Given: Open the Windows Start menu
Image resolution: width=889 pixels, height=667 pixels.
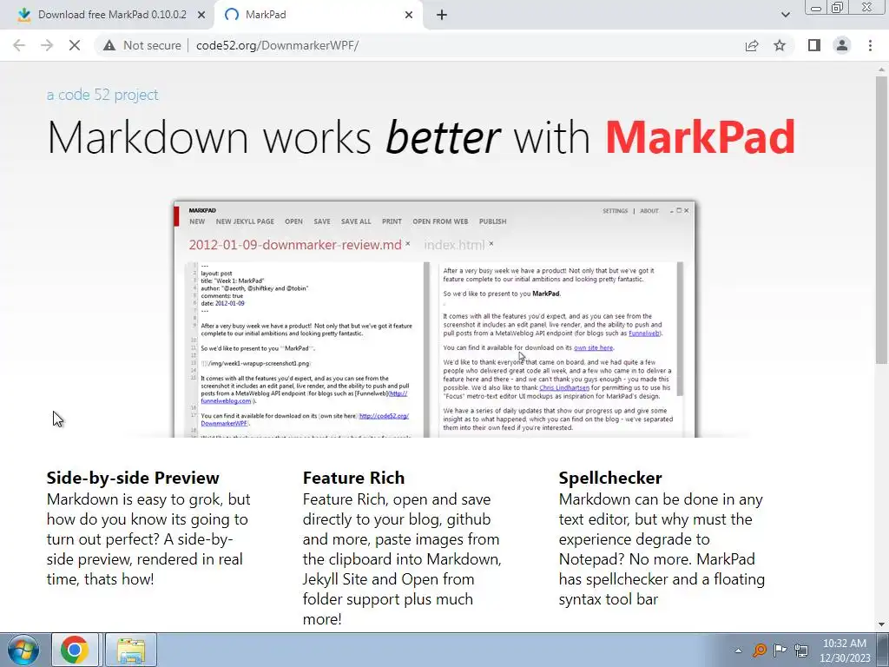Looking at the screenshot, I should tap(23, 650).
